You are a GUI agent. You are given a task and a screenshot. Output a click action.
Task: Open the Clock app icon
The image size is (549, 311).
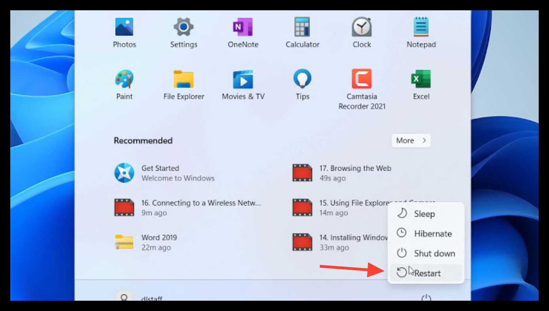(362, 27)
